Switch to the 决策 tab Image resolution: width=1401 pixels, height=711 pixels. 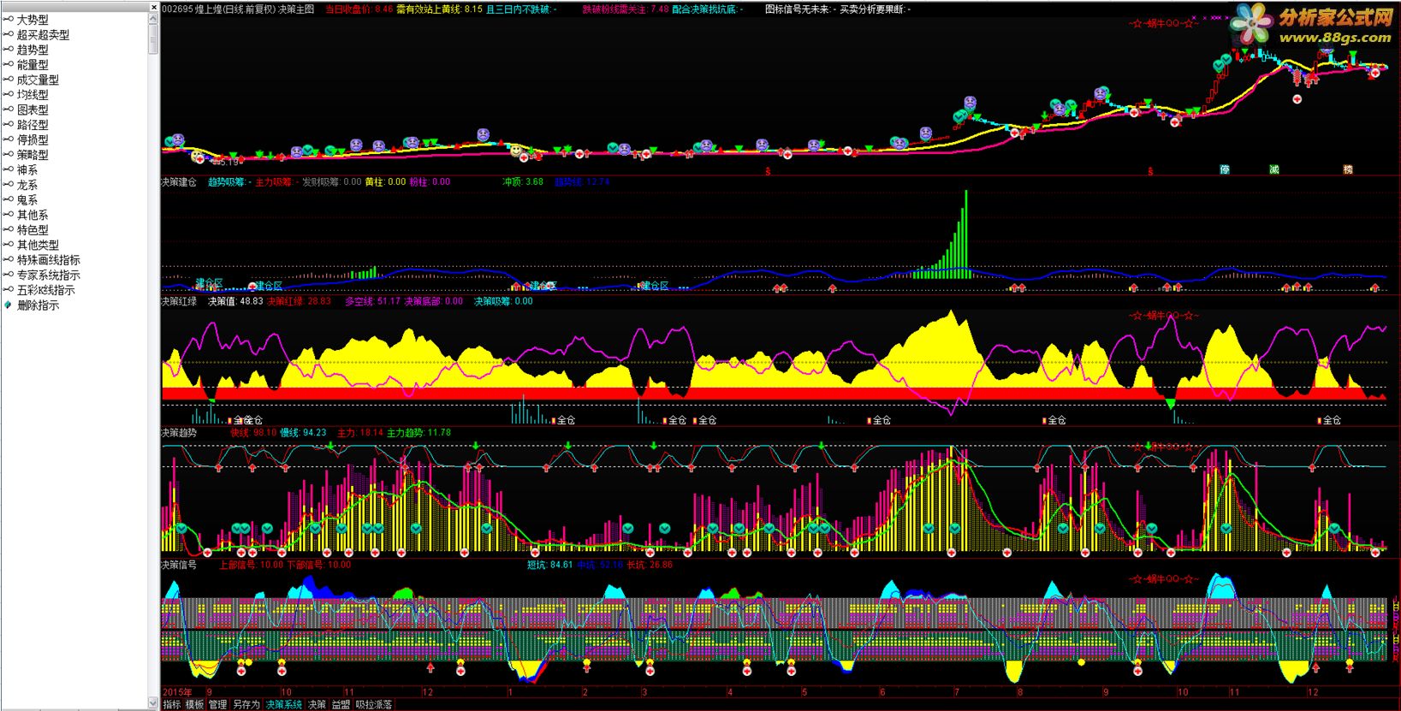point(318,704)
